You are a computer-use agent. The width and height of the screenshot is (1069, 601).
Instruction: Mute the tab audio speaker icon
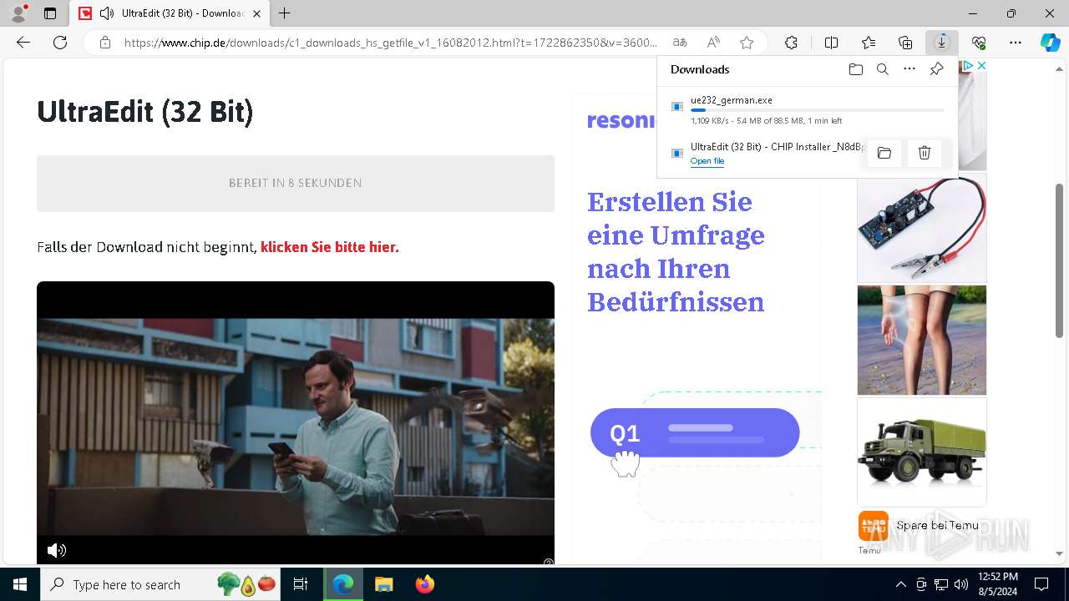click(106, 13)
